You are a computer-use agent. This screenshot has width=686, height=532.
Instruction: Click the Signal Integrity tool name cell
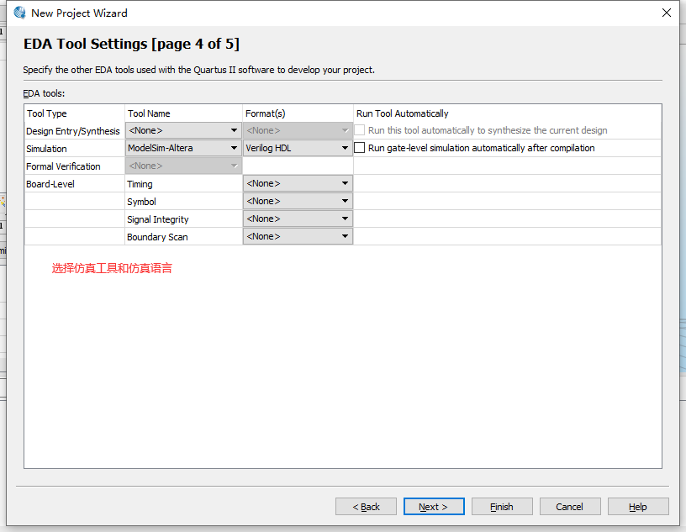184,219
